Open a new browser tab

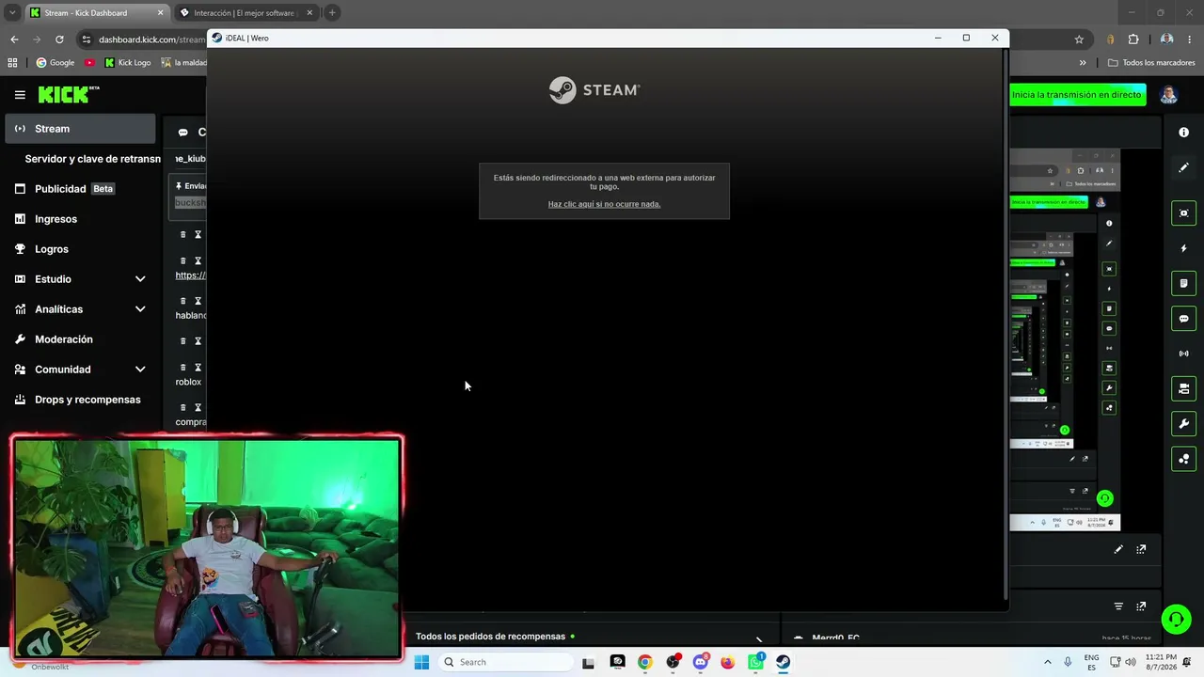pos(332,13)
